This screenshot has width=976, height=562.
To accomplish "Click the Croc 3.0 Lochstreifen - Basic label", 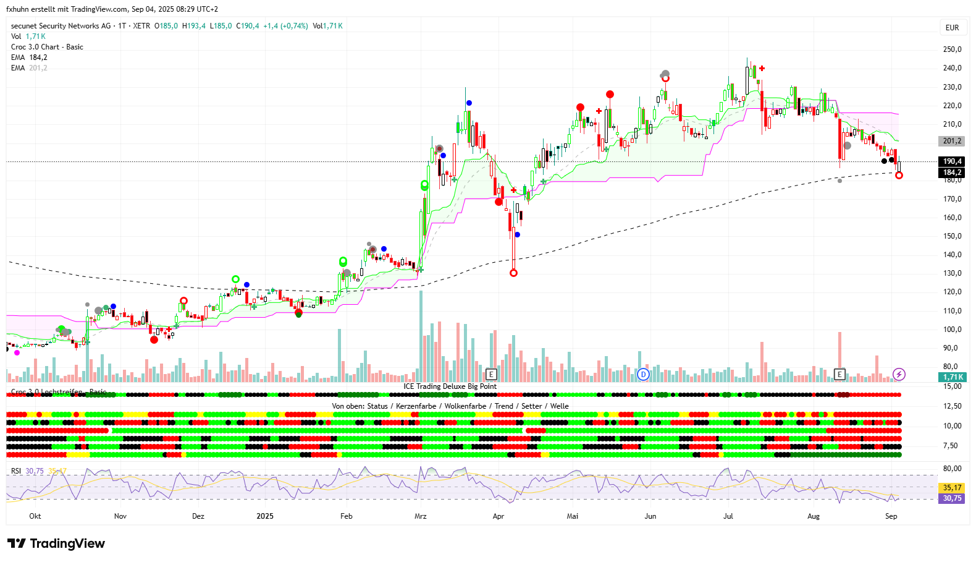I will (x=59, y=392).
